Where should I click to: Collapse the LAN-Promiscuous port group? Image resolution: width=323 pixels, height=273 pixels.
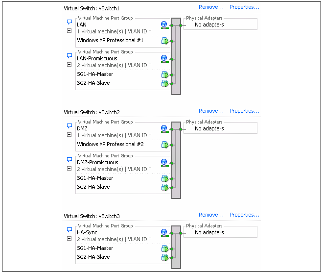pos(69,65)
